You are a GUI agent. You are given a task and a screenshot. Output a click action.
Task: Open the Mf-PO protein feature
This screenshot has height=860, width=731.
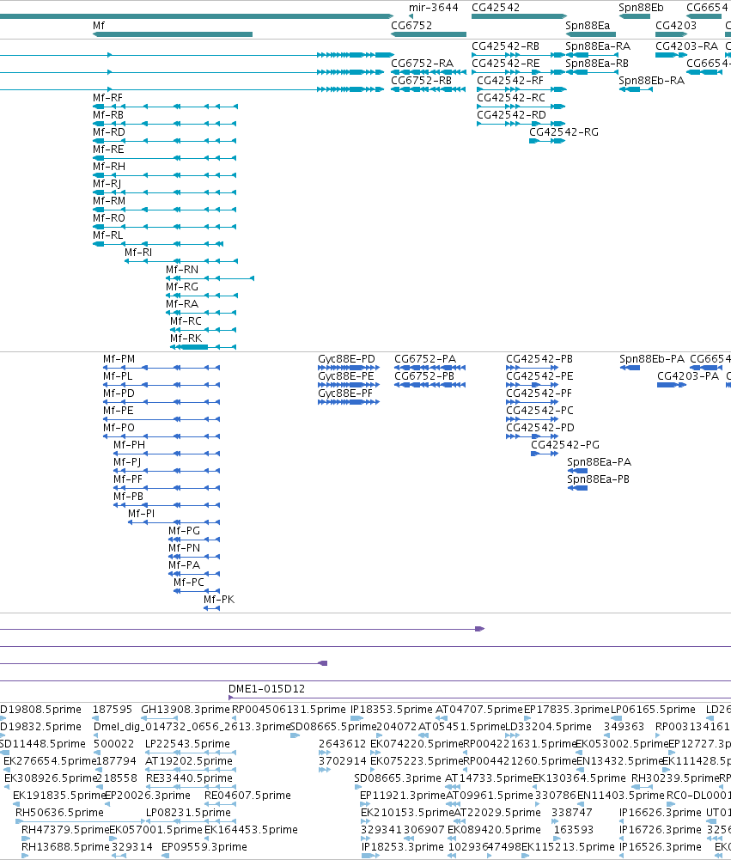[x=161, y=436]
